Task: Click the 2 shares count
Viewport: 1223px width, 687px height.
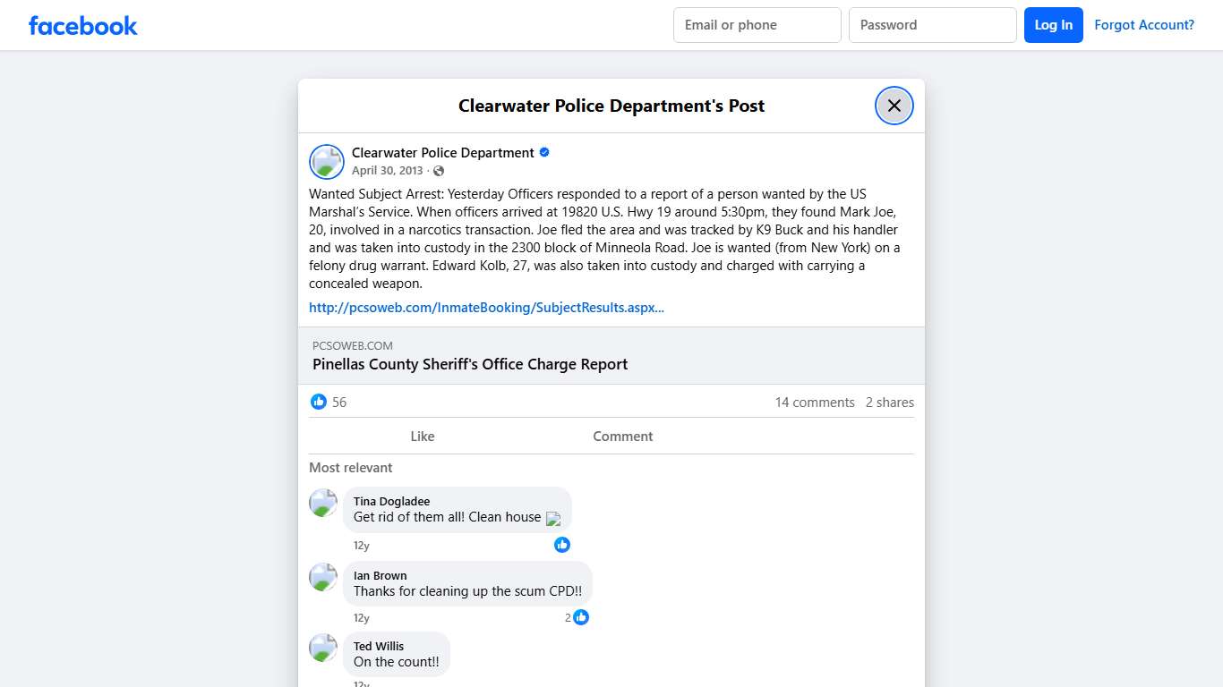Action: (x=889, y=402)
